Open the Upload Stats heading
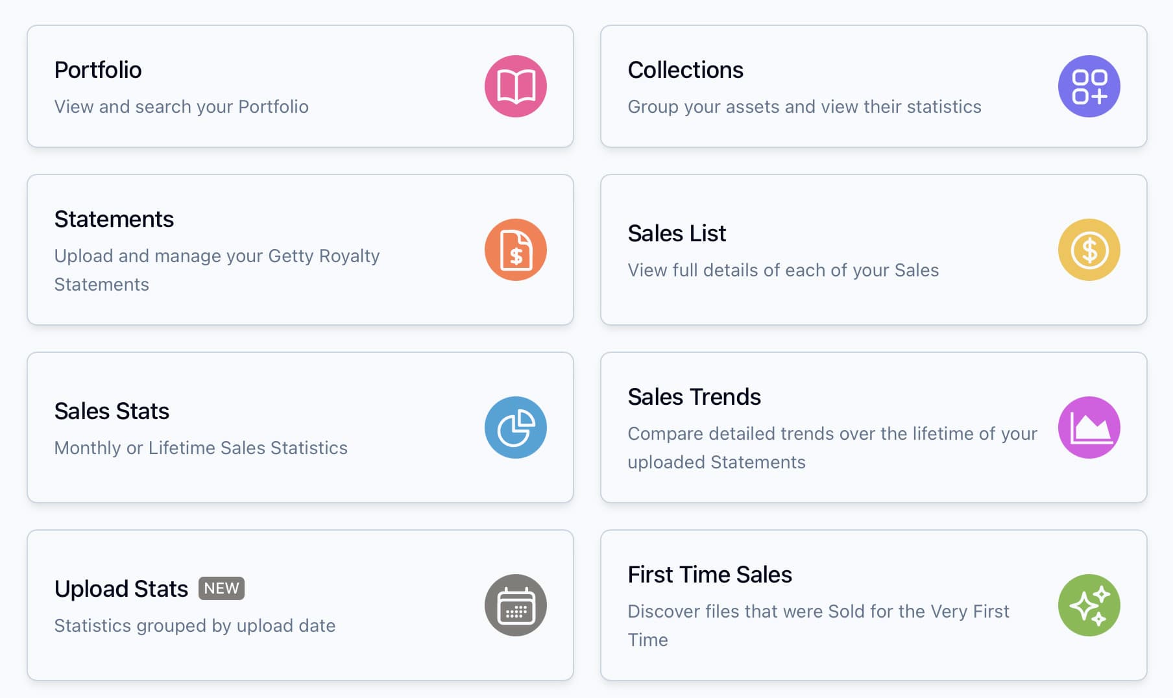The image size is (1173, 698). (x=121, y=589)
